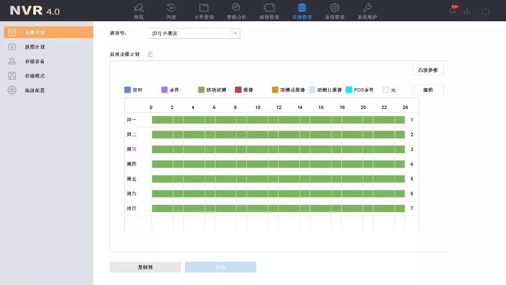Open 通道管理 channel management icon
The image size is (506, 285).
[269, 8]
